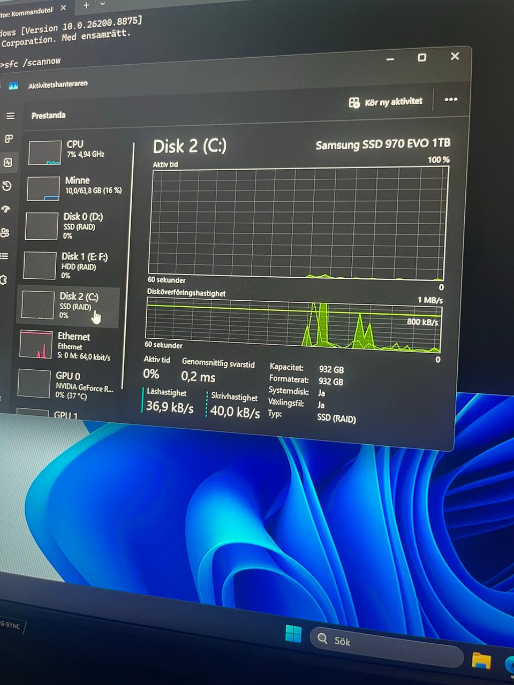This screenshot has height=685, width=514.
Task: Click the Formaterat 932 GB value
Action: (x=331, y=382)
